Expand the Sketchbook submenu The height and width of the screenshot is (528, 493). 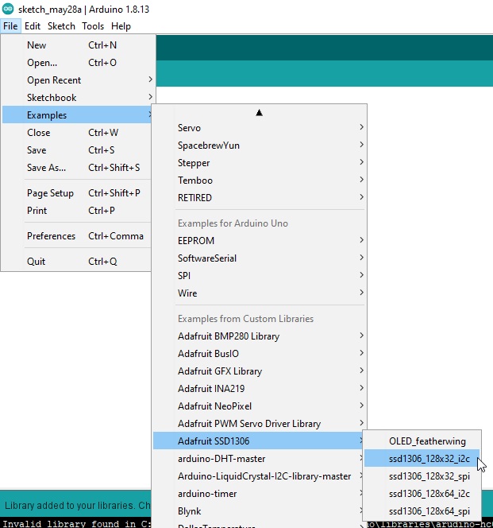[77, 98]
